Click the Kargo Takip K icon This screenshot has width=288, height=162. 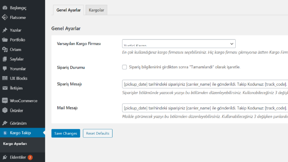point(5,133)
